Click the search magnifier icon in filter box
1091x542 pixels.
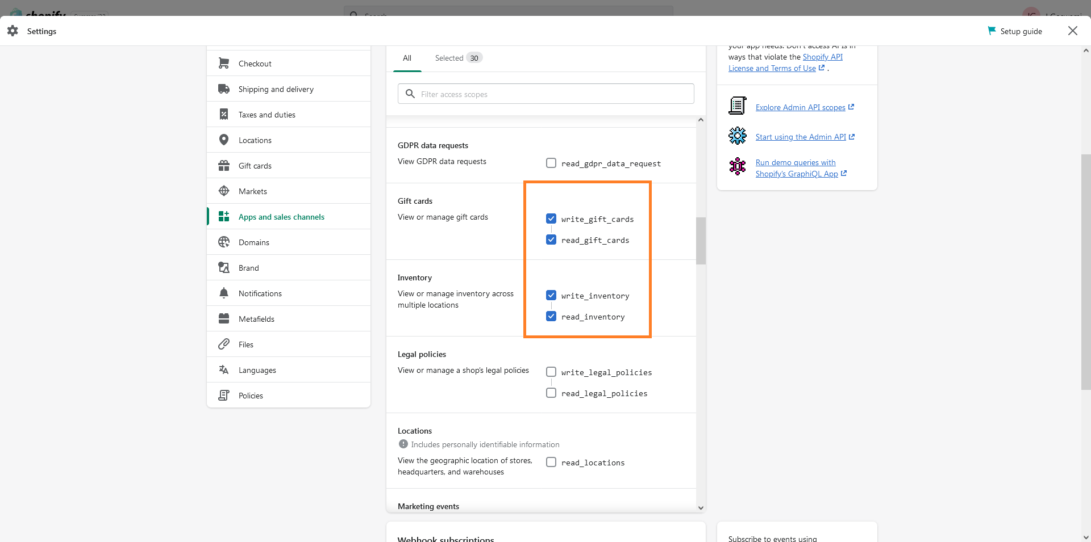pos(410,94)
